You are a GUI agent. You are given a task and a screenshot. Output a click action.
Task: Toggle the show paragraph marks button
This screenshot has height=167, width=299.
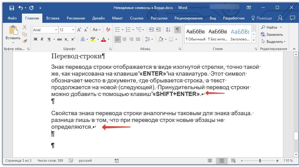[178, 30]
